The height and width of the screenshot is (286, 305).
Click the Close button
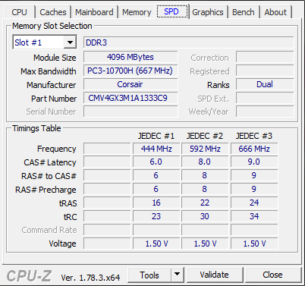coord(272,275)
